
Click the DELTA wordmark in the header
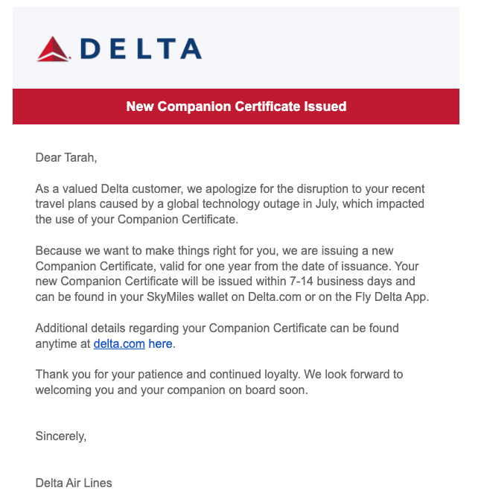tap(141, 49)
